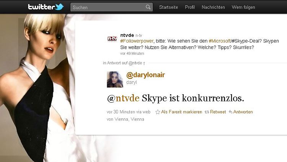Select Wem folgen in the top bar
This screenshot has height=162, width=287.
(x=243, y=7)
